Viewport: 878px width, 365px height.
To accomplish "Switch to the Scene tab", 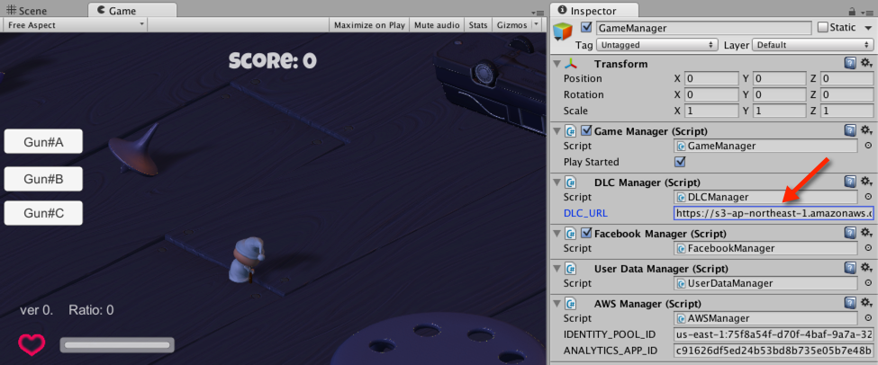I will pyautogui.click(x=27, y=11).
